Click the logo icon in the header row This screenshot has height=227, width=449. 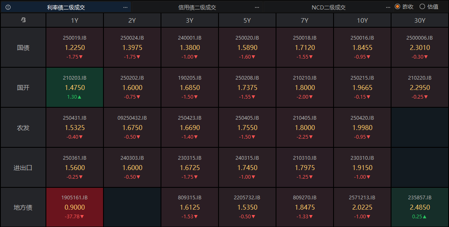point(23,20)
